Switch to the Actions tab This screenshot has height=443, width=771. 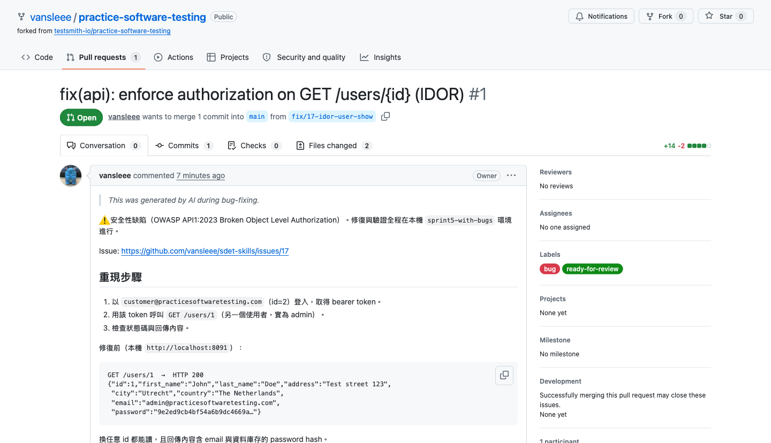(173, 57)
